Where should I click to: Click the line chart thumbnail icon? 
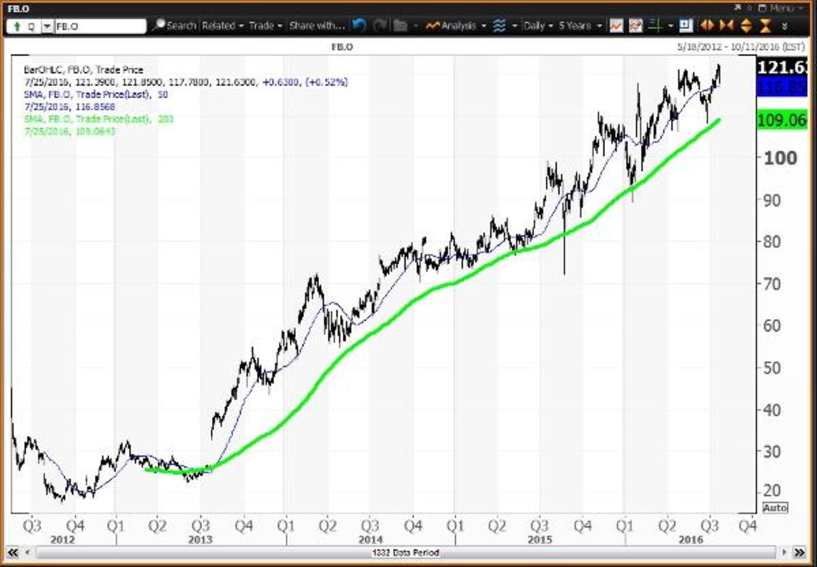coord(616,26)
